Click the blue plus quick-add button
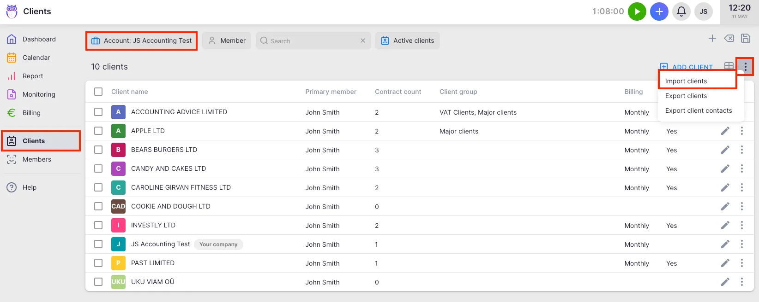 [x=659, y=12]
